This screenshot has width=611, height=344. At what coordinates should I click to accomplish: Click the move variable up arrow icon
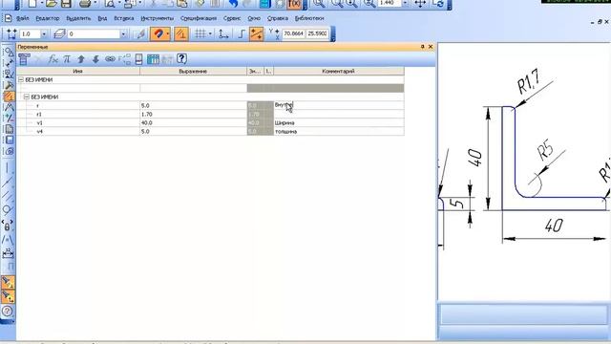(81, 59)
